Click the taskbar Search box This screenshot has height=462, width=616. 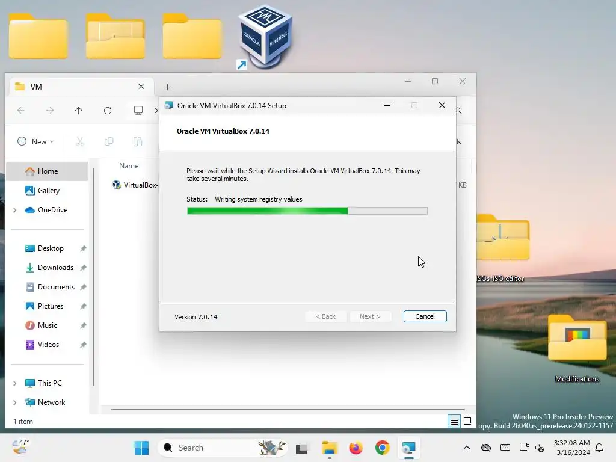(223, 448)
